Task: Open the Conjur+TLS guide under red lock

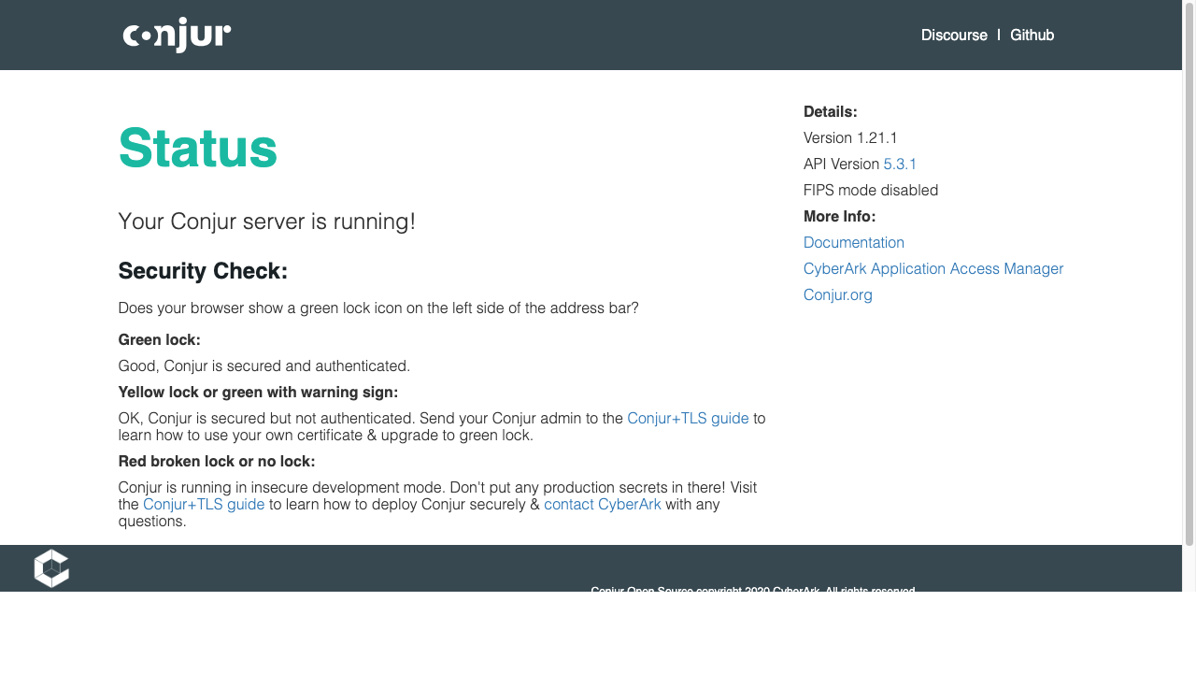Action: 204,504
